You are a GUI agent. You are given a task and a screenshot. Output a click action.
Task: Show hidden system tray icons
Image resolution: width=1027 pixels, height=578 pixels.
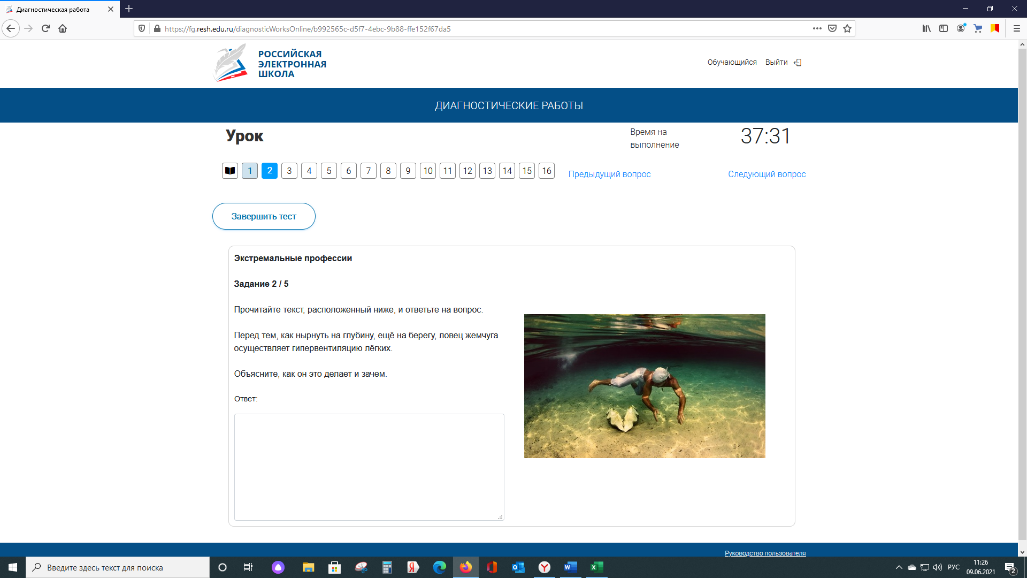(899, 567)
